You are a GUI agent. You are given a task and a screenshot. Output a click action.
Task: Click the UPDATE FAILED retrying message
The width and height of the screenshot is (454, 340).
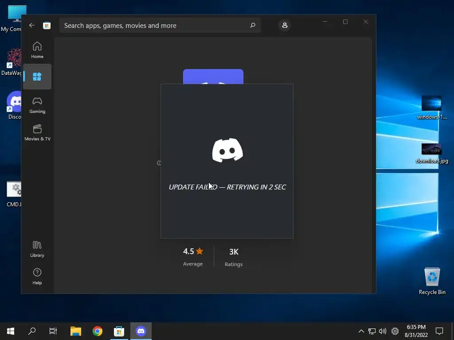coord(227,187)
